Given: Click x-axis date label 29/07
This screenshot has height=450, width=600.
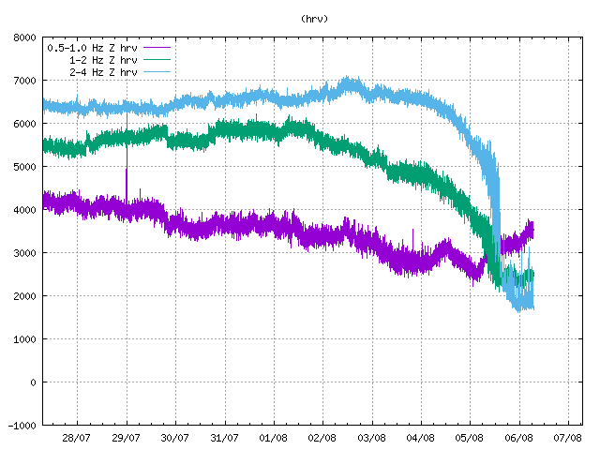Looking at the screenshot, I should pos(126,438).
